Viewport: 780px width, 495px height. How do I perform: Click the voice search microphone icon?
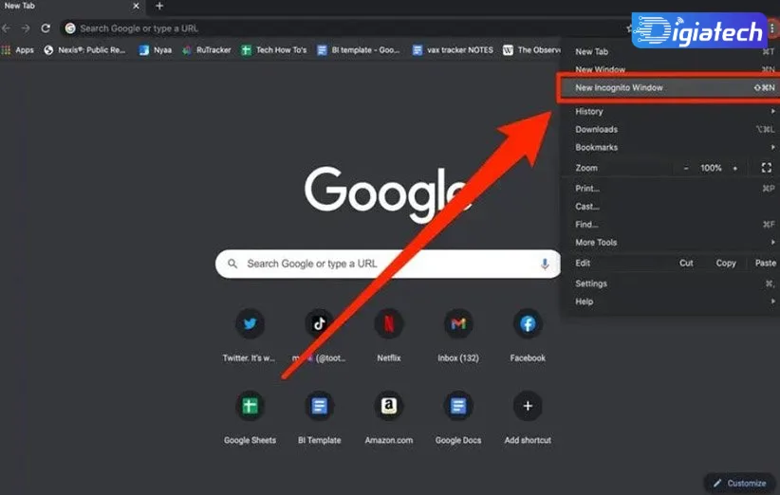(x=545, y=264)
